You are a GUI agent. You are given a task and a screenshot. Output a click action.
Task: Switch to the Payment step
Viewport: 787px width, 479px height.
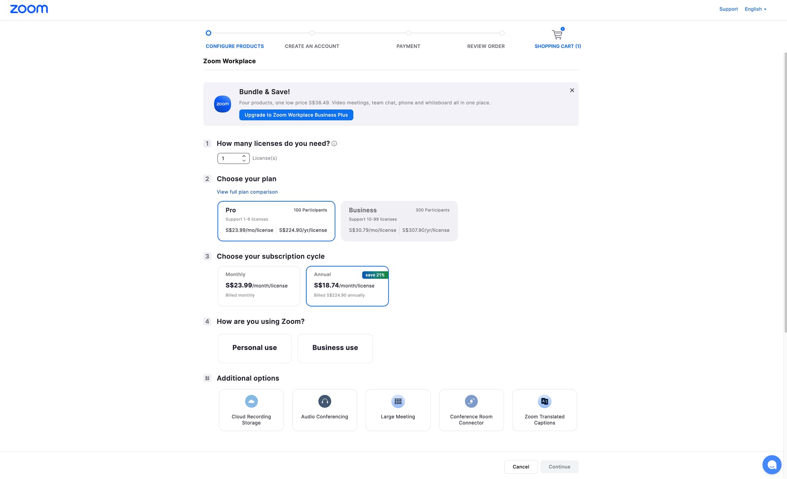pos(408,46)
